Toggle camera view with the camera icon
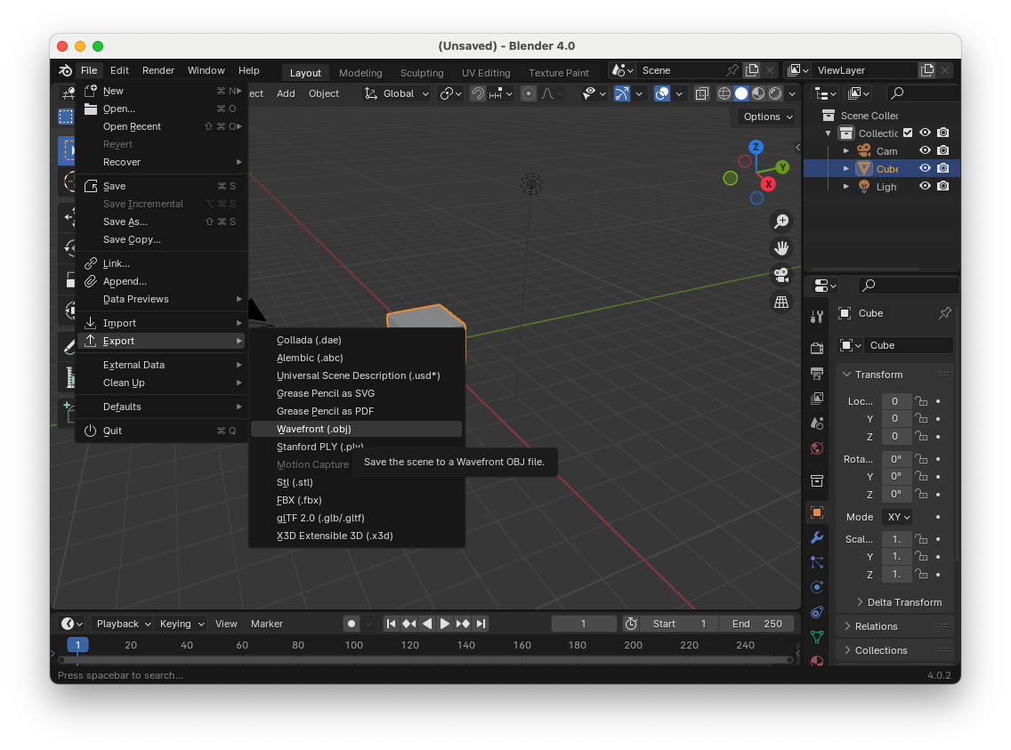This screenshot has height=750, width=1011. (x=781, y=275)
